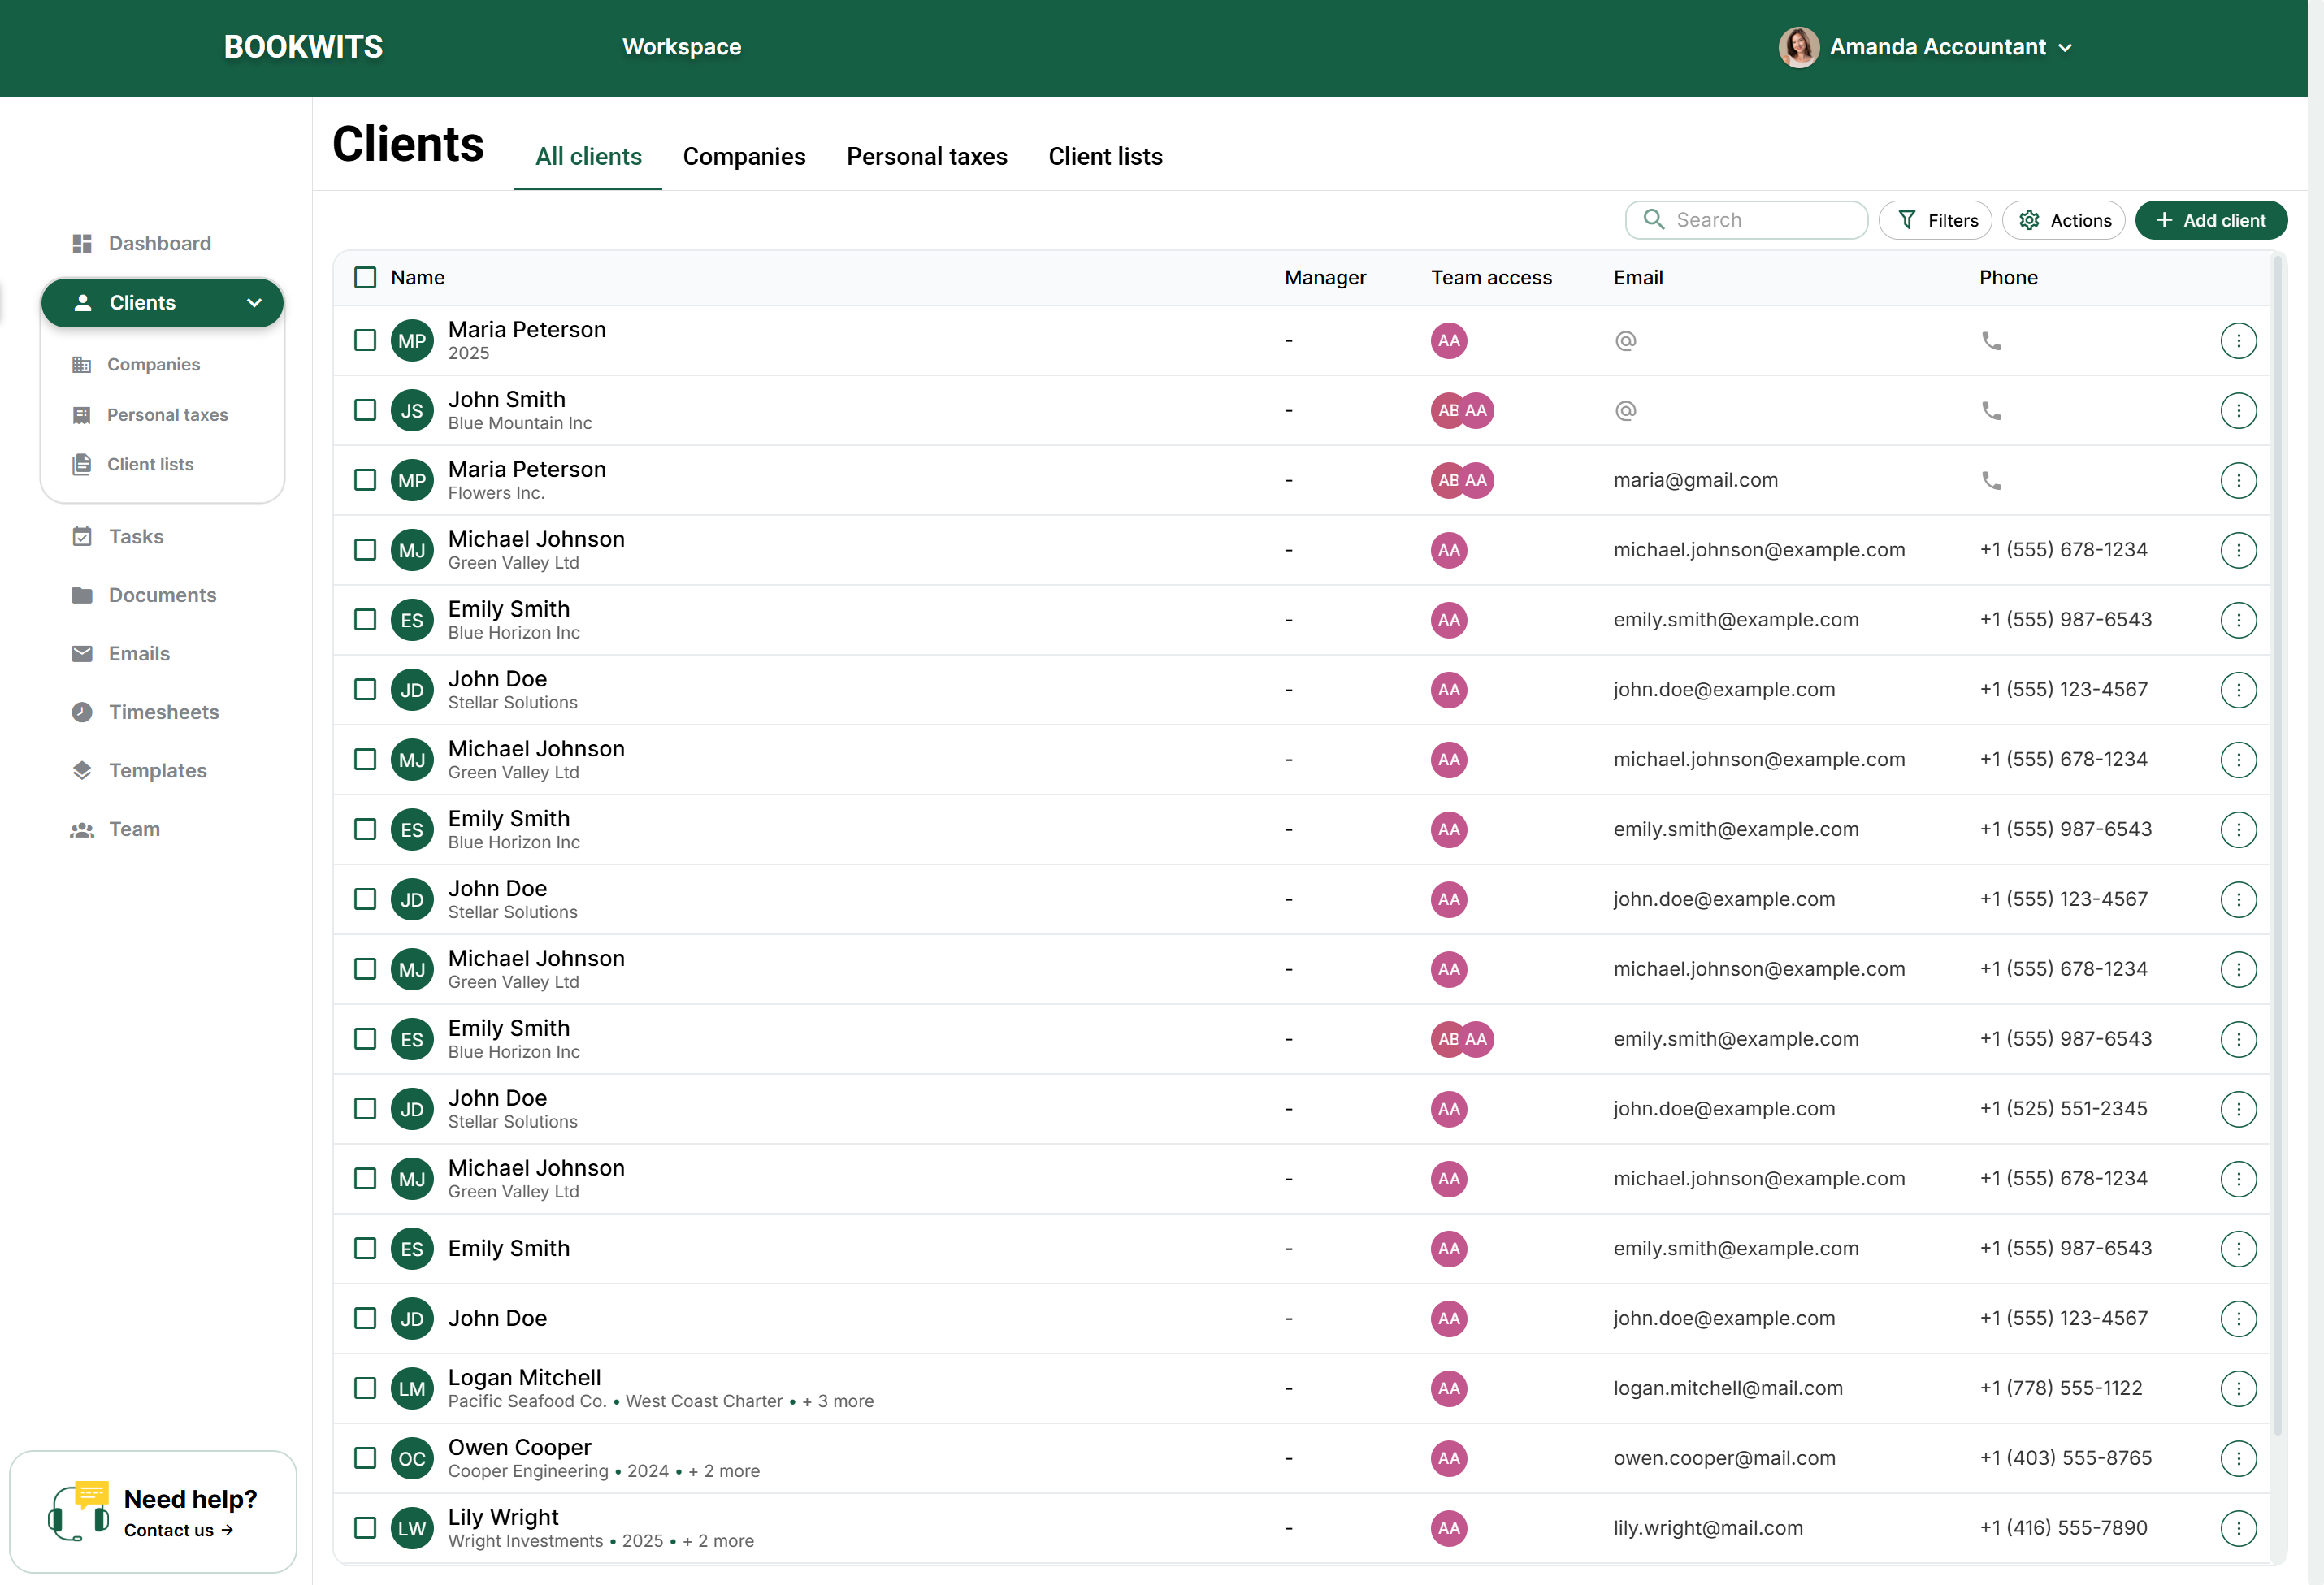Check the box for John Smith

point(365,410)
